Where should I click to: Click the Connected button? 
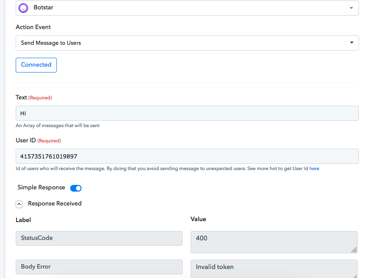coord(36,65)
